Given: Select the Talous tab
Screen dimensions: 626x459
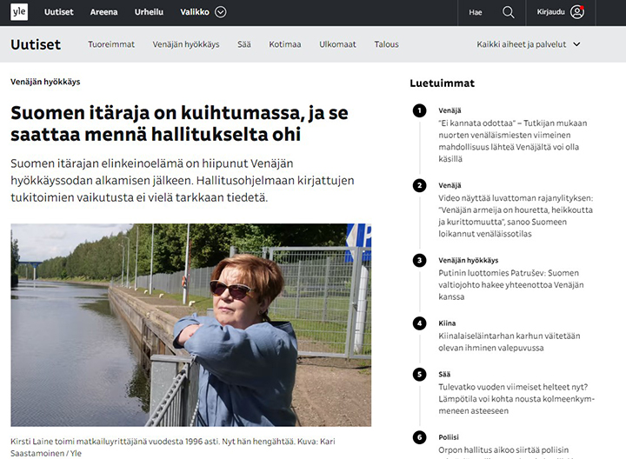Looking at the screenshot, I should pos(386,44).
